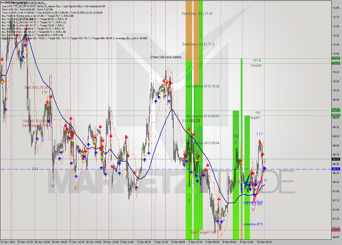342x245 pixels.
Task: Click the red 67.10 price tag
Action: [x=336, y=230]
